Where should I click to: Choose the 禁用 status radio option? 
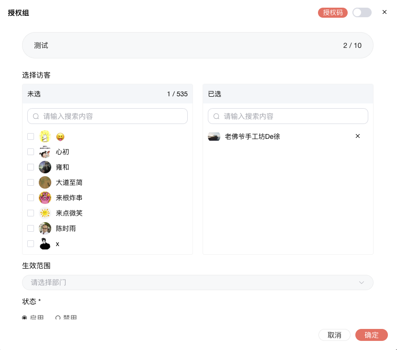[58, 318]
